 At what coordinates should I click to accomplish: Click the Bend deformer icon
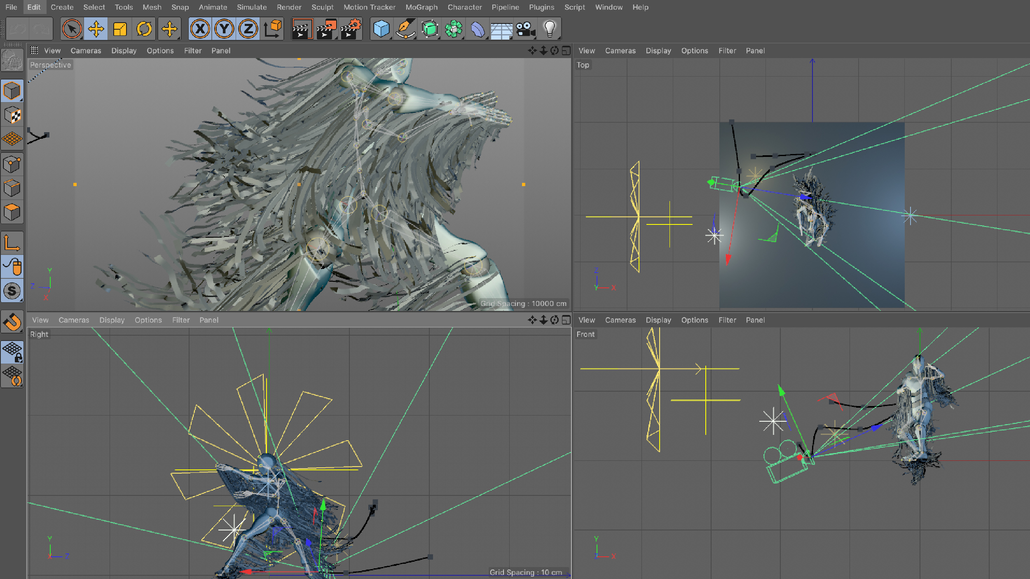478,29
